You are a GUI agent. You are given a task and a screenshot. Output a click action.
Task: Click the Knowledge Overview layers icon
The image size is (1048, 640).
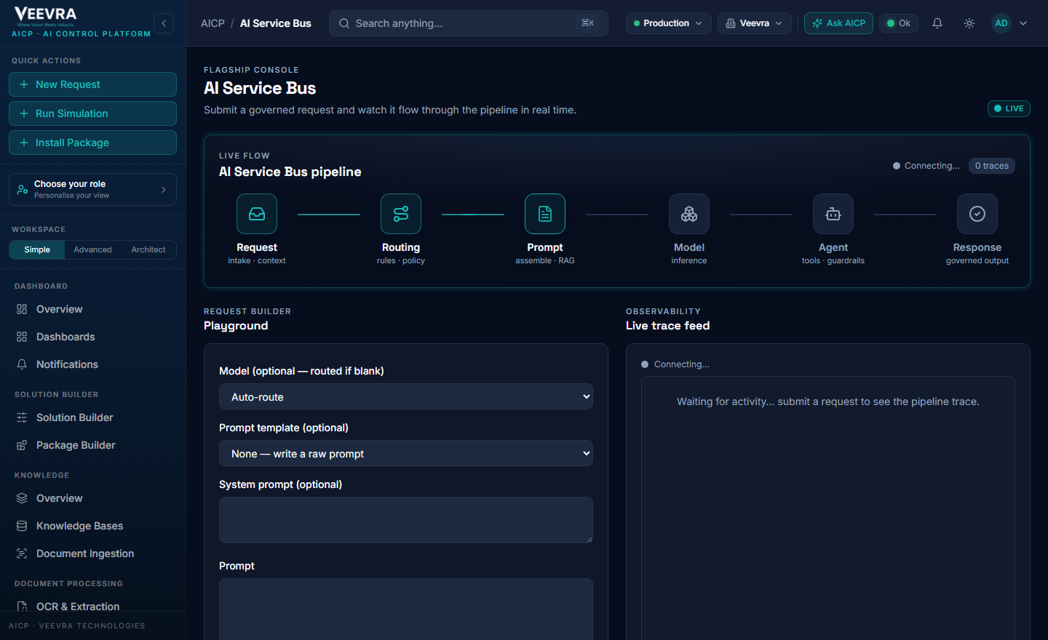click(x=22, y=498)
